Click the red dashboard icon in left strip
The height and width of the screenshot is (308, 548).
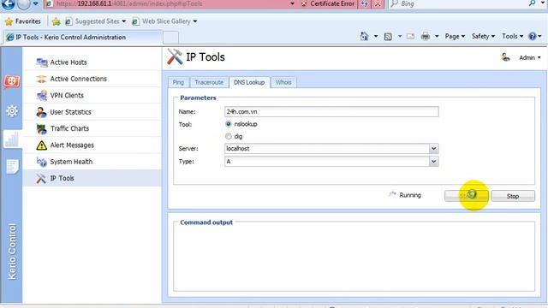(x=12, y=82)
